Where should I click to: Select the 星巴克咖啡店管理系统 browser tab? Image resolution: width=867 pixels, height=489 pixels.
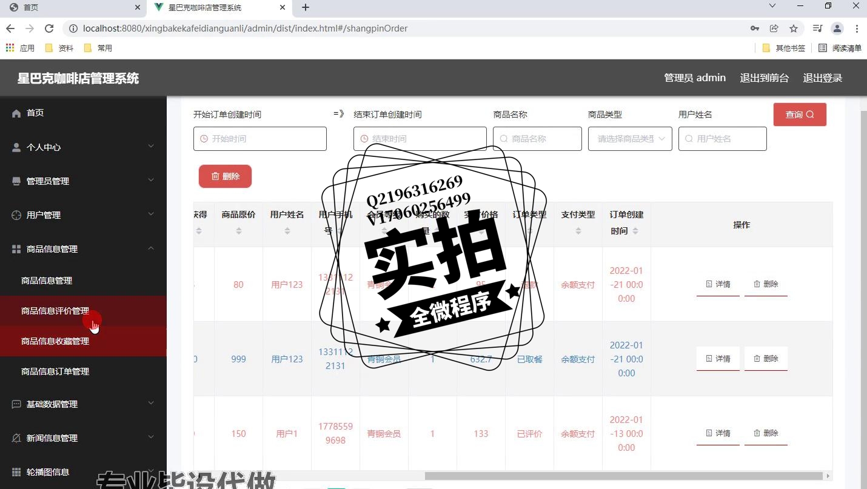(x=218, y=8)
